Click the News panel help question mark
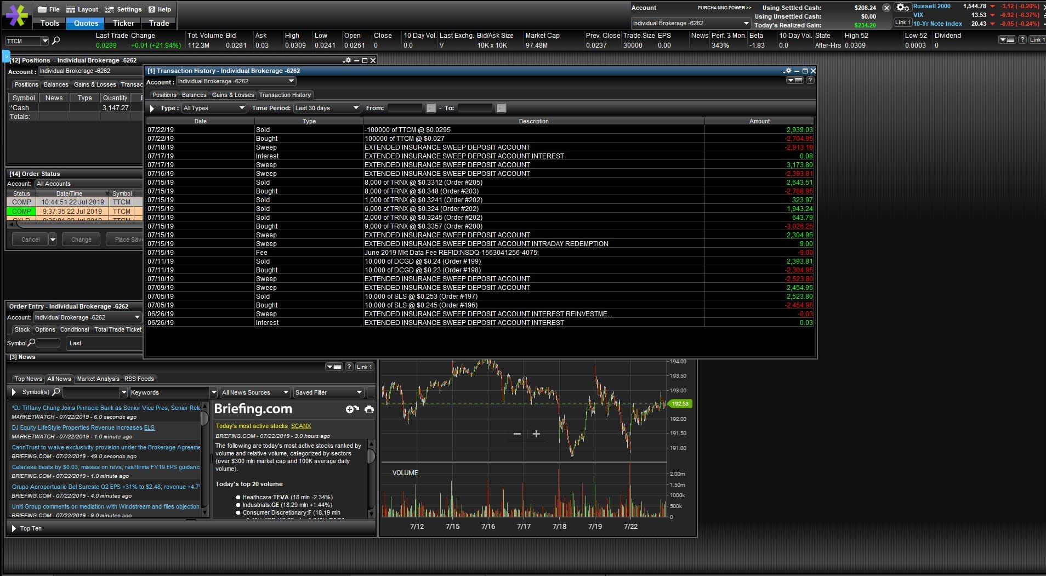 coord(349,367)
